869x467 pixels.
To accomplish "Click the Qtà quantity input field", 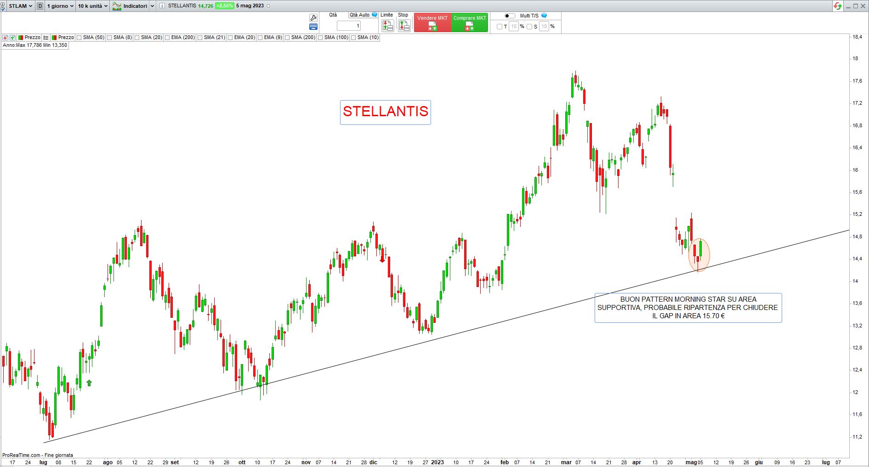I will [349, 26].
